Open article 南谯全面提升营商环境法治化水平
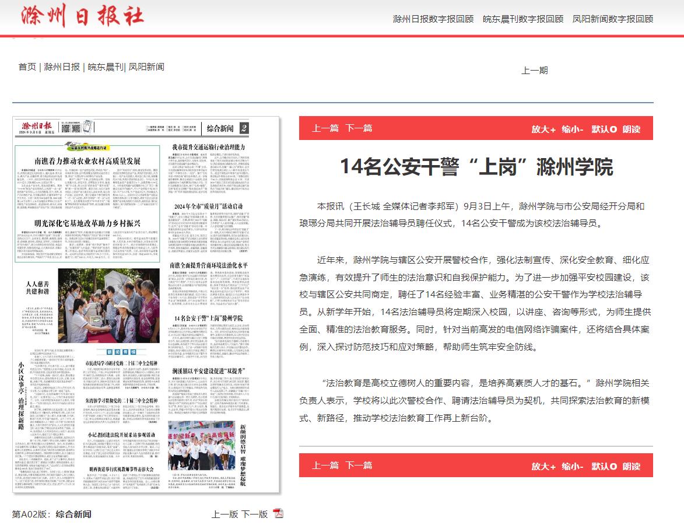The width and height of the screenshot is (684, 525). coord(209,265)
